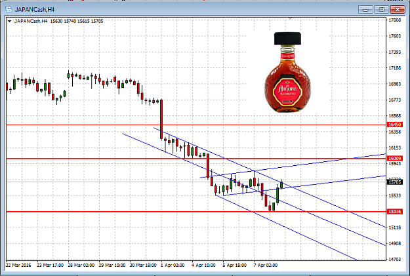Click the 15118 price axis label
Viewport: 410px width, 276px height.
(394, 227)
